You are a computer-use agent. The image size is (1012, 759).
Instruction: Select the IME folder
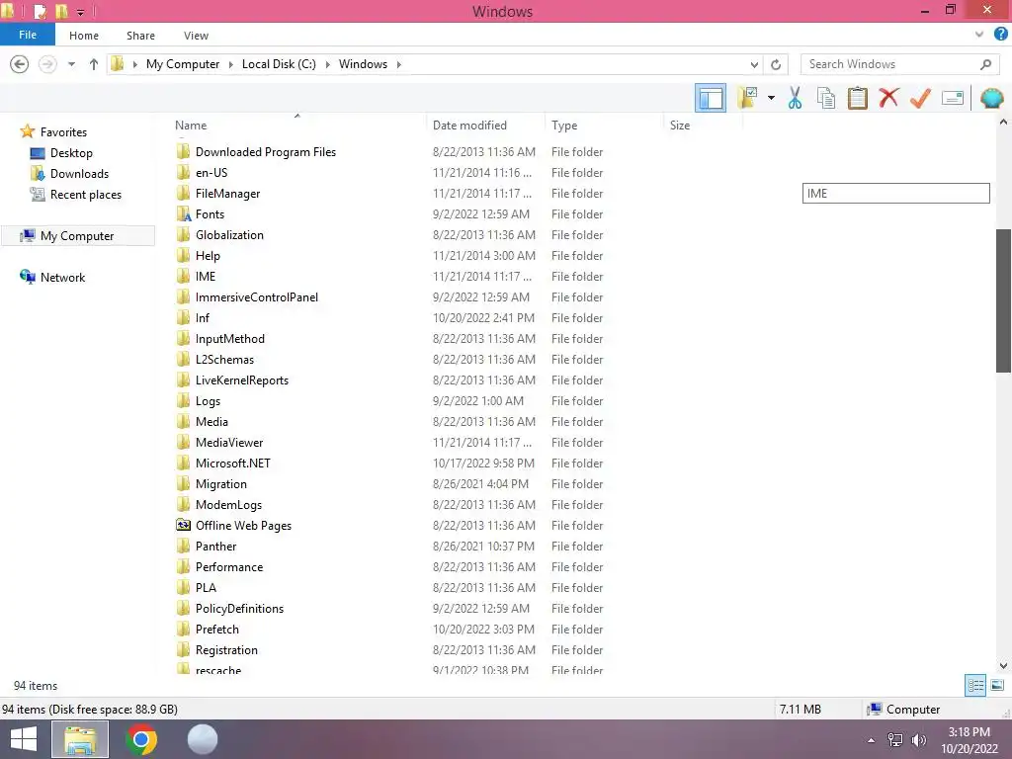(x=206, y=277)
